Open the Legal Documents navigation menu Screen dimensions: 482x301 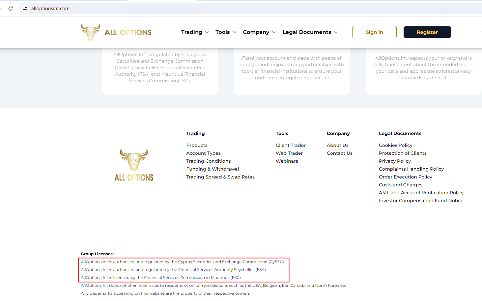pyautogui.click(x=310, y=32)
